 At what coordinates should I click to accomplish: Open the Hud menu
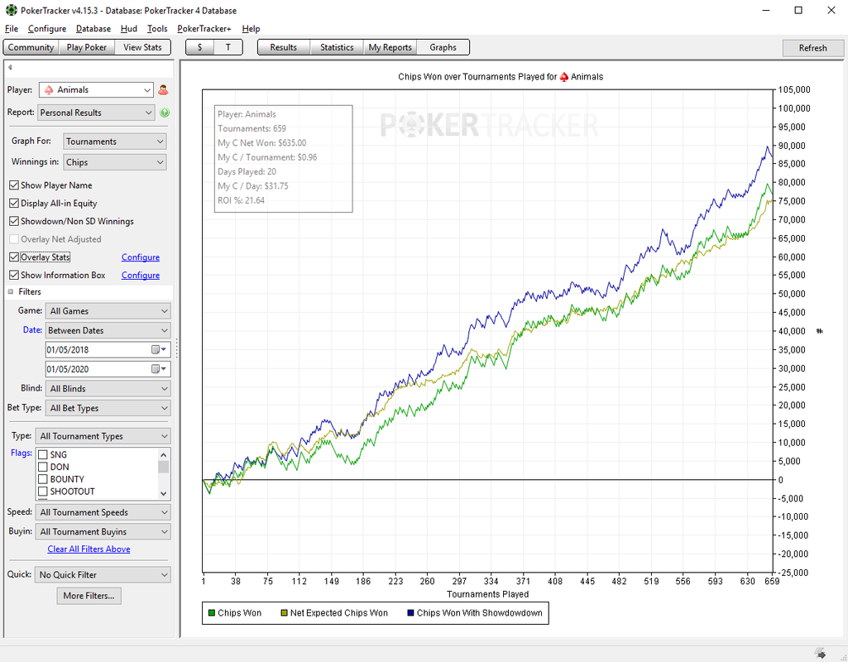coord(129,29)
